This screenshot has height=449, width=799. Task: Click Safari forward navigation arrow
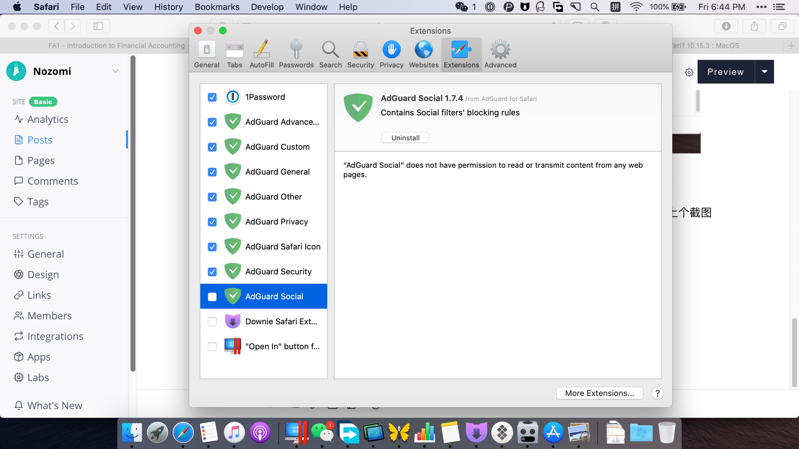tap(73, 26)
